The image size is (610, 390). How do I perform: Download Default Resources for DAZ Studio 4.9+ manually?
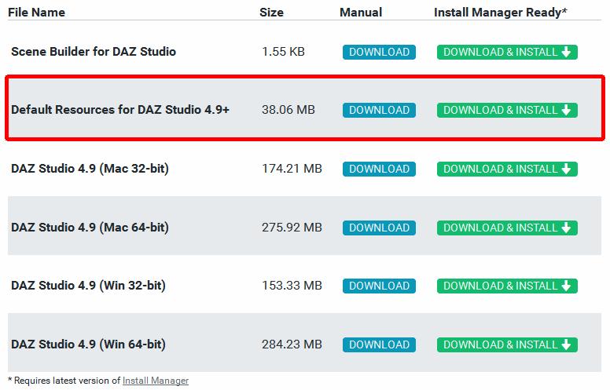coord(379,110)
